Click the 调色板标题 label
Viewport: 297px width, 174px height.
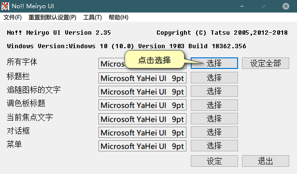click(x=26, y=103)
